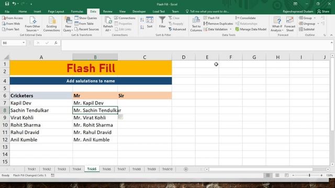Toggle the Filter funnel button
The width and height of the screenshot is (335, 188).
162,22
